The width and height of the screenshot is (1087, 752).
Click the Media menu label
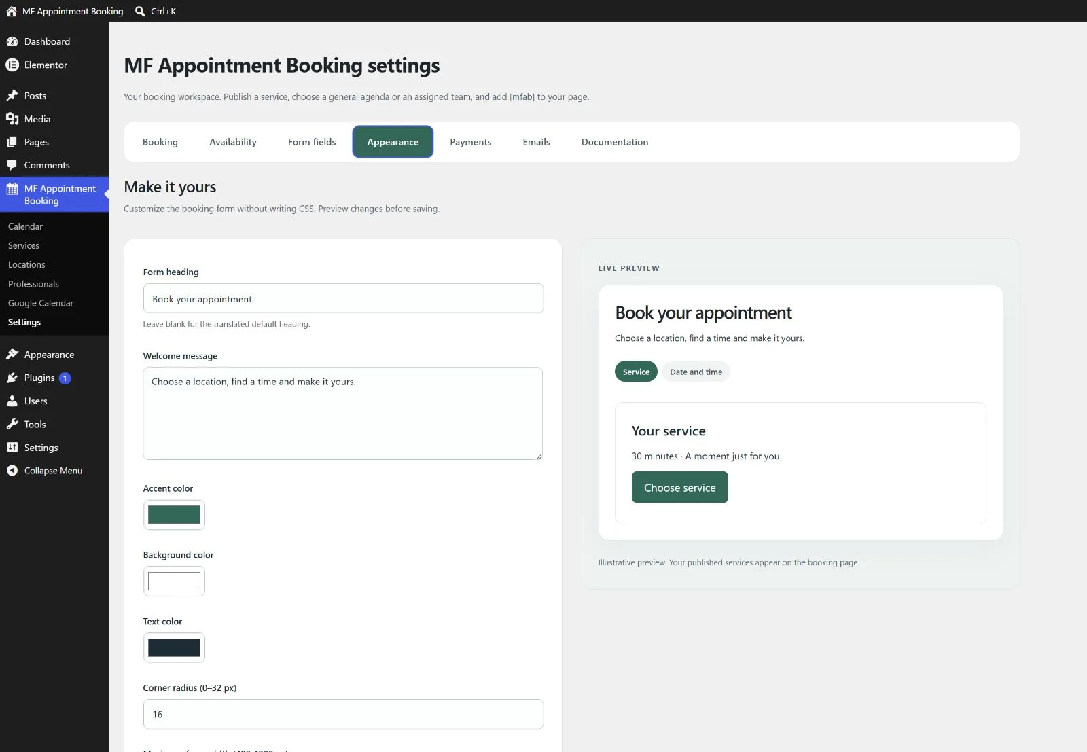37,119
